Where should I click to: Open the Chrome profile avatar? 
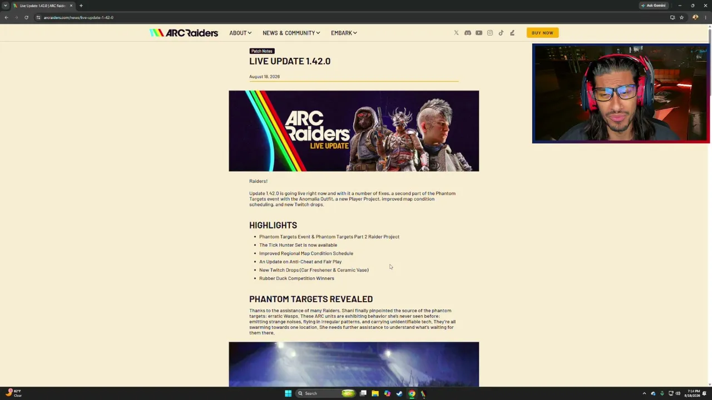(695, 17)
